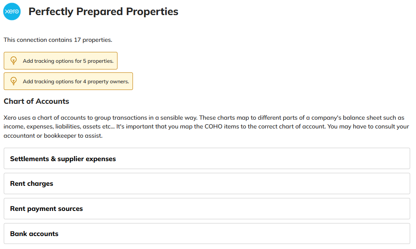Click lightbulb icon in the property owners alert
The image size is (416, 249).
pos(13,81)
